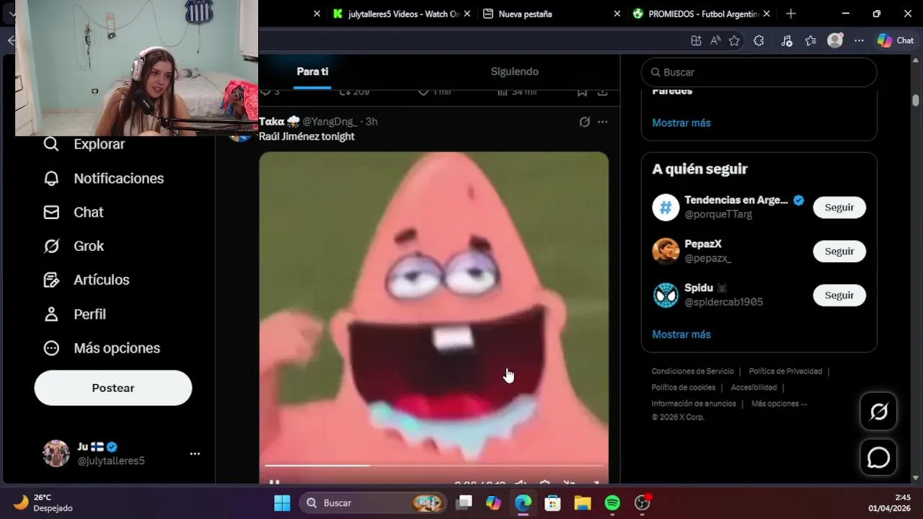
Task: Pause the Patrick video
Action: coord(274,482)
